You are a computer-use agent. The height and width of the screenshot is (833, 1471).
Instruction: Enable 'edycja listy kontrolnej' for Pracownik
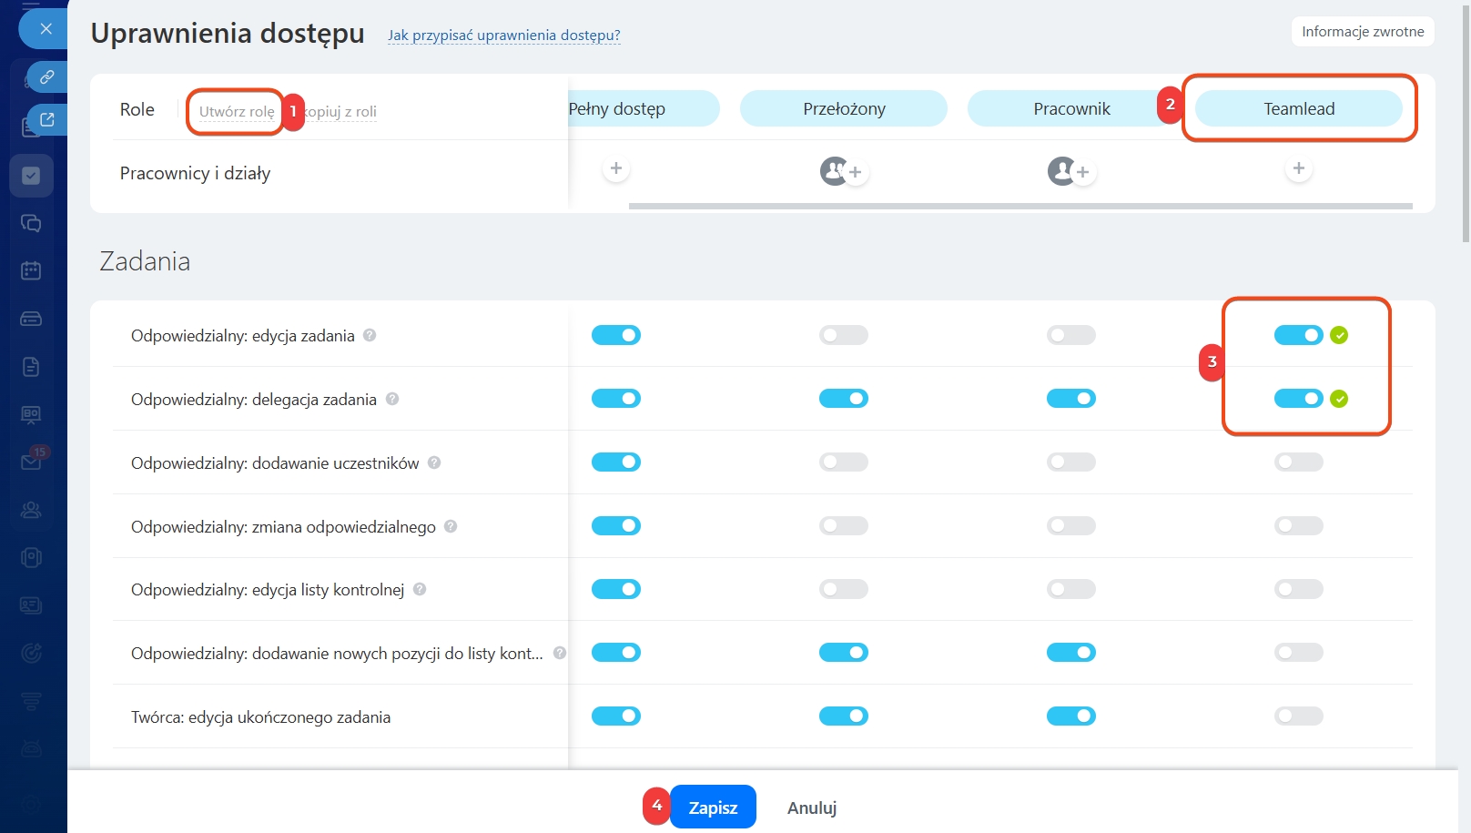point(1071,589)
